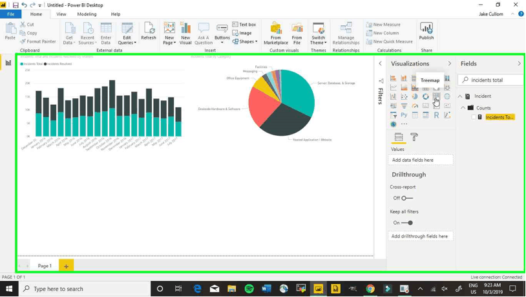Select the R script visual icon
526x297 pixels.
click(436, 115)
